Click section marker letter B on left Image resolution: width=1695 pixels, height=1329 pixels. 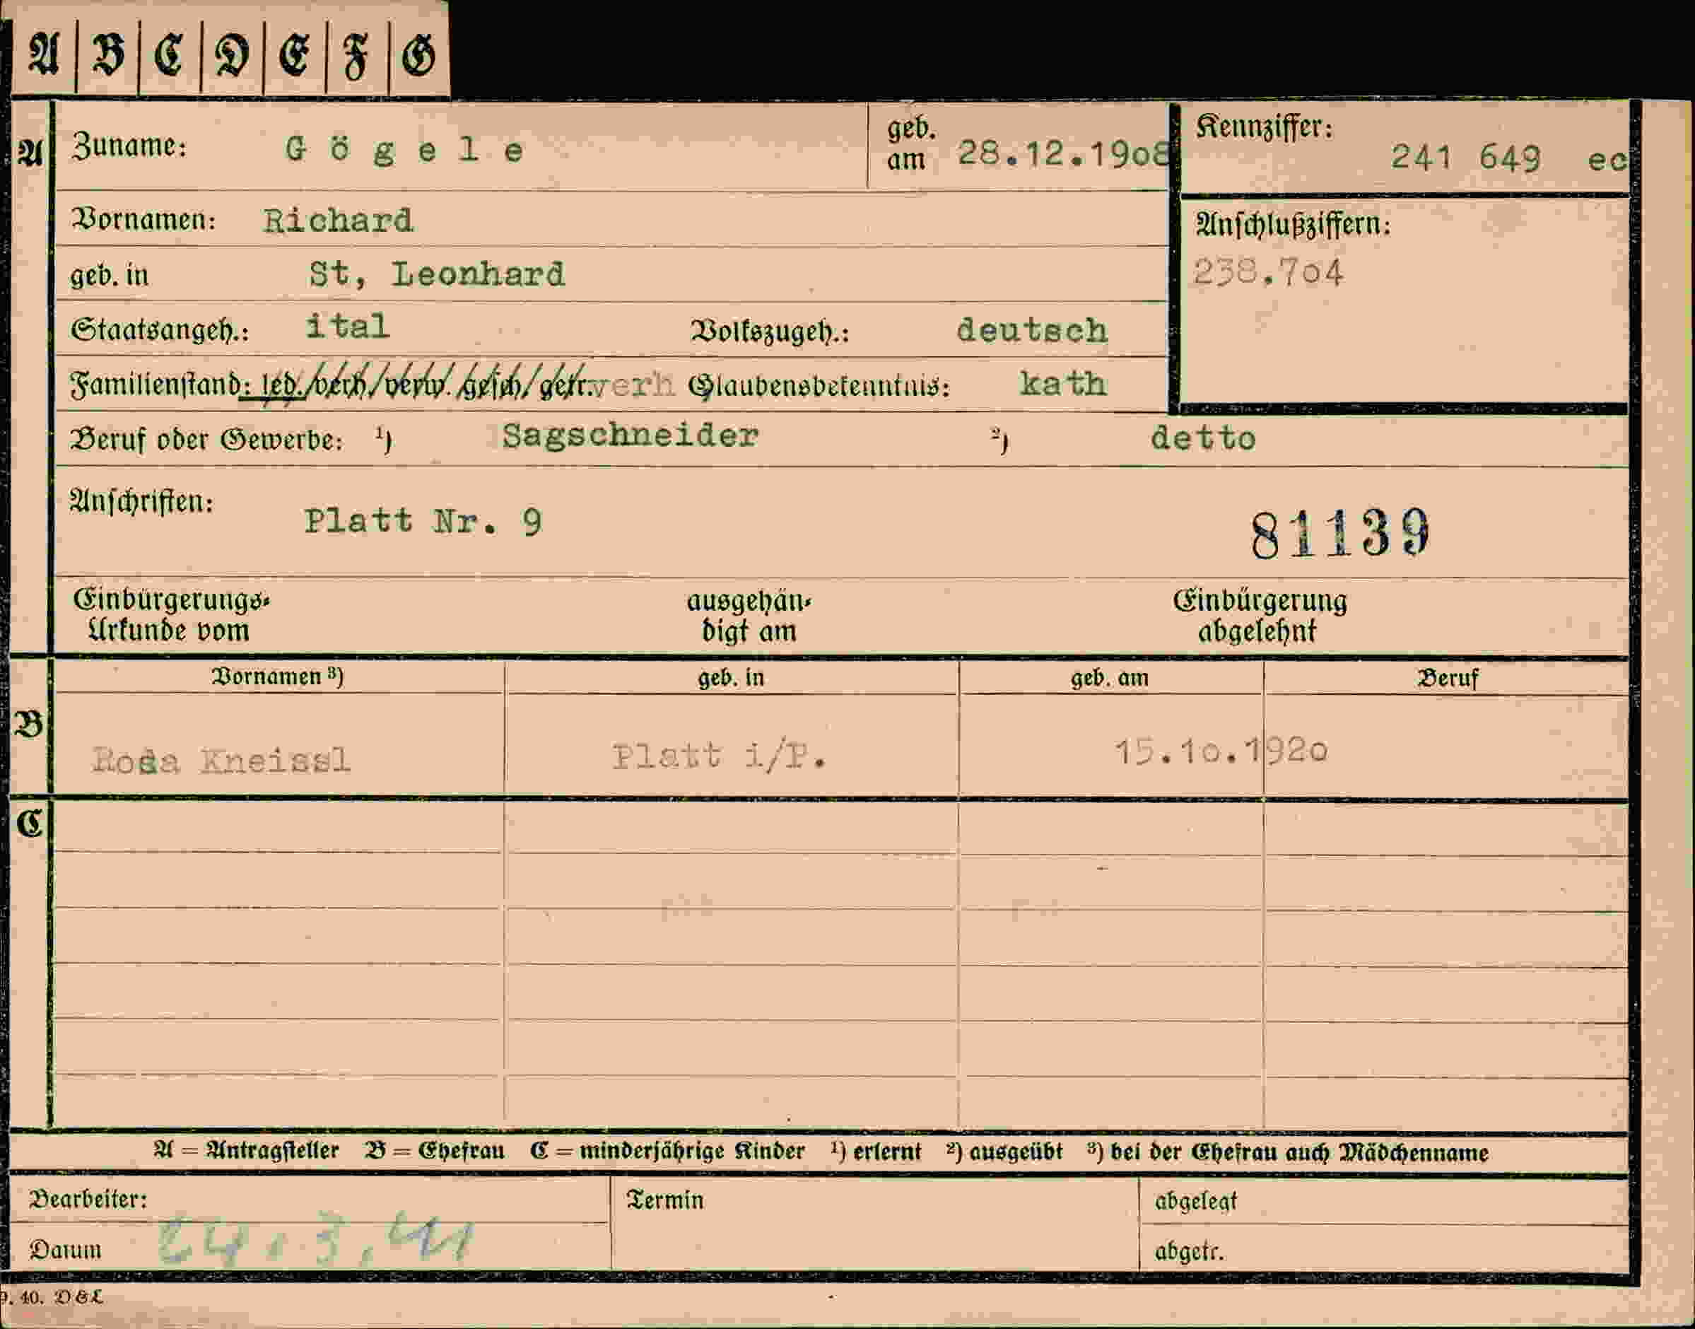tap(30, 725)
